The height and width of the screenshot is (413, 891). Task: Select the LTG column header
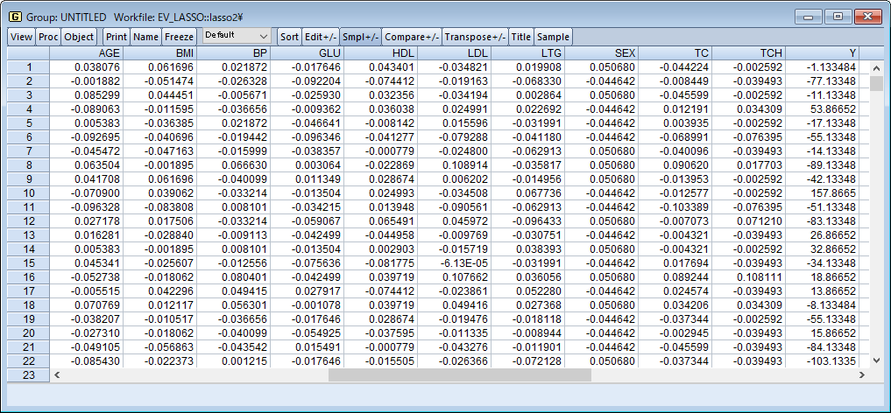click(x=528, y=53)
